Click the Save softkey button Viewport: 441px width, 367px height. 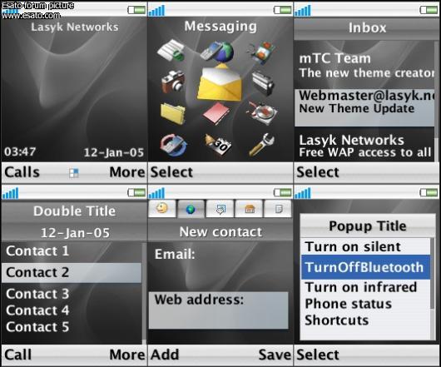pyautogui.click(x=275, y=355)
